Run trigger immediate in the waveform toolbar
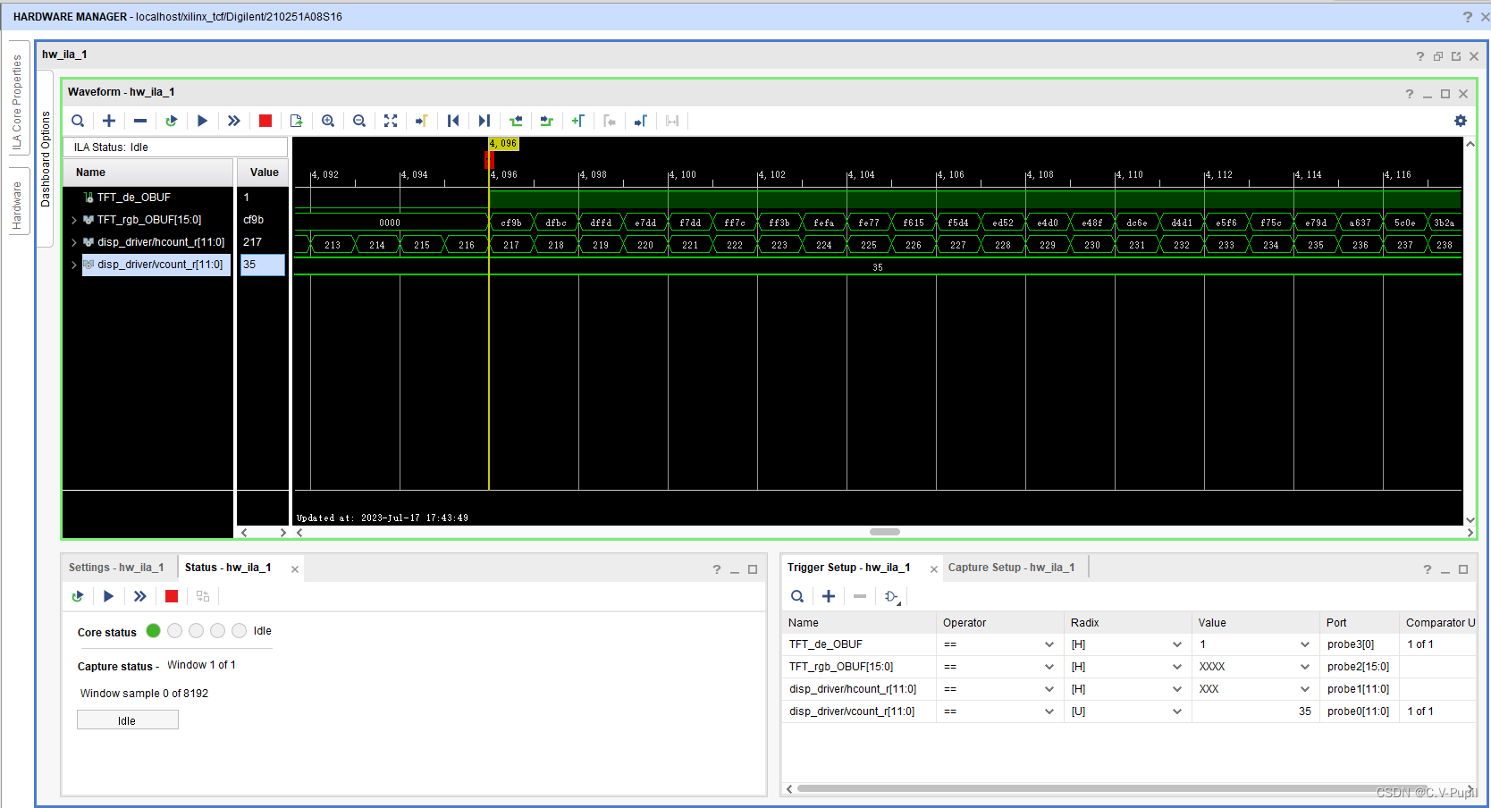 234,121
